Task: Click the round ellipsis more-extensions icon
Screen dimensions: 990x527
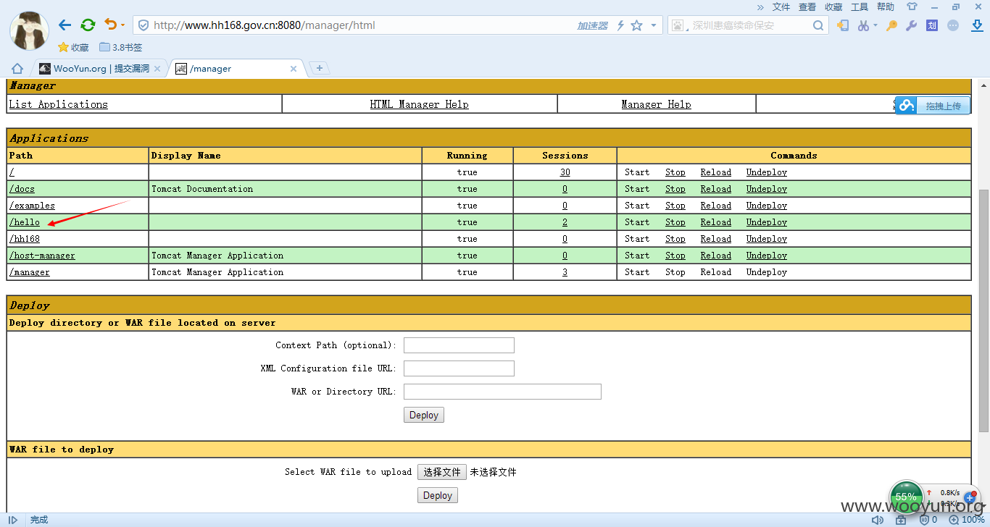Action: click(x=953, y=25)
